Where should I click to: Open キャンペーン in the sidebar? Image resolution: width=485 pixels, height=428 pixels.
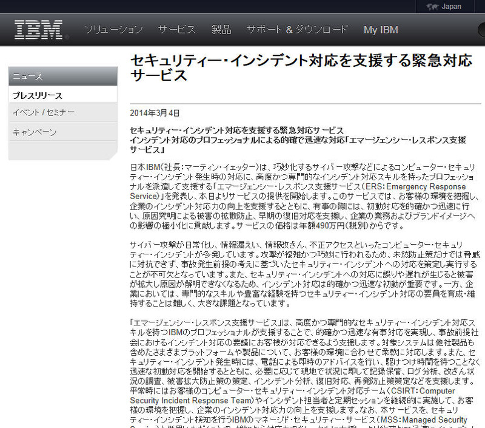coord(35,132)
